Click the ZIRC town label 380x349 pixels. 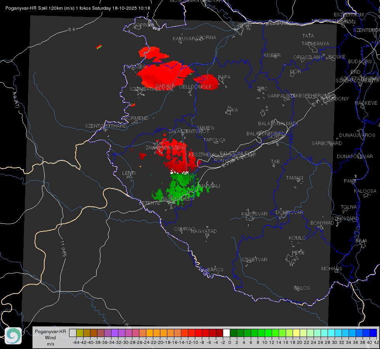coord(262,89)
